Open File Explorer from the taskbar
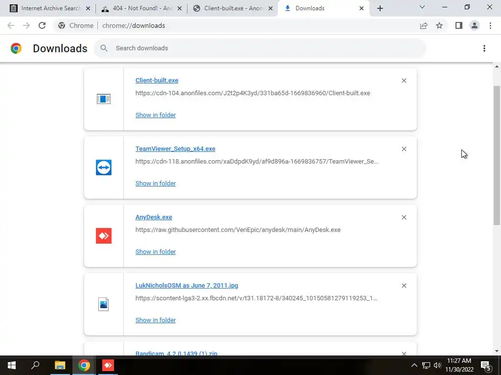Viewport: 501px width, 375px height. click(60, 365)
